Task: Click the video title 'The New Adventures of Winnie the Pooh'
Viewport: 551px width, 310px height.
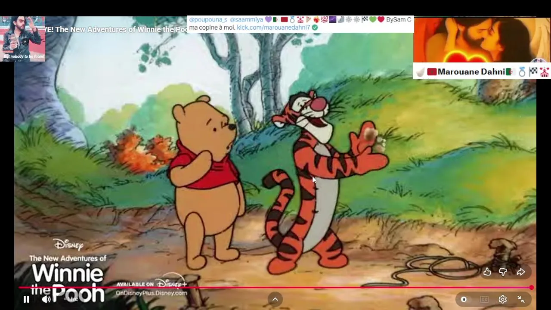Action: pos(121,29)
